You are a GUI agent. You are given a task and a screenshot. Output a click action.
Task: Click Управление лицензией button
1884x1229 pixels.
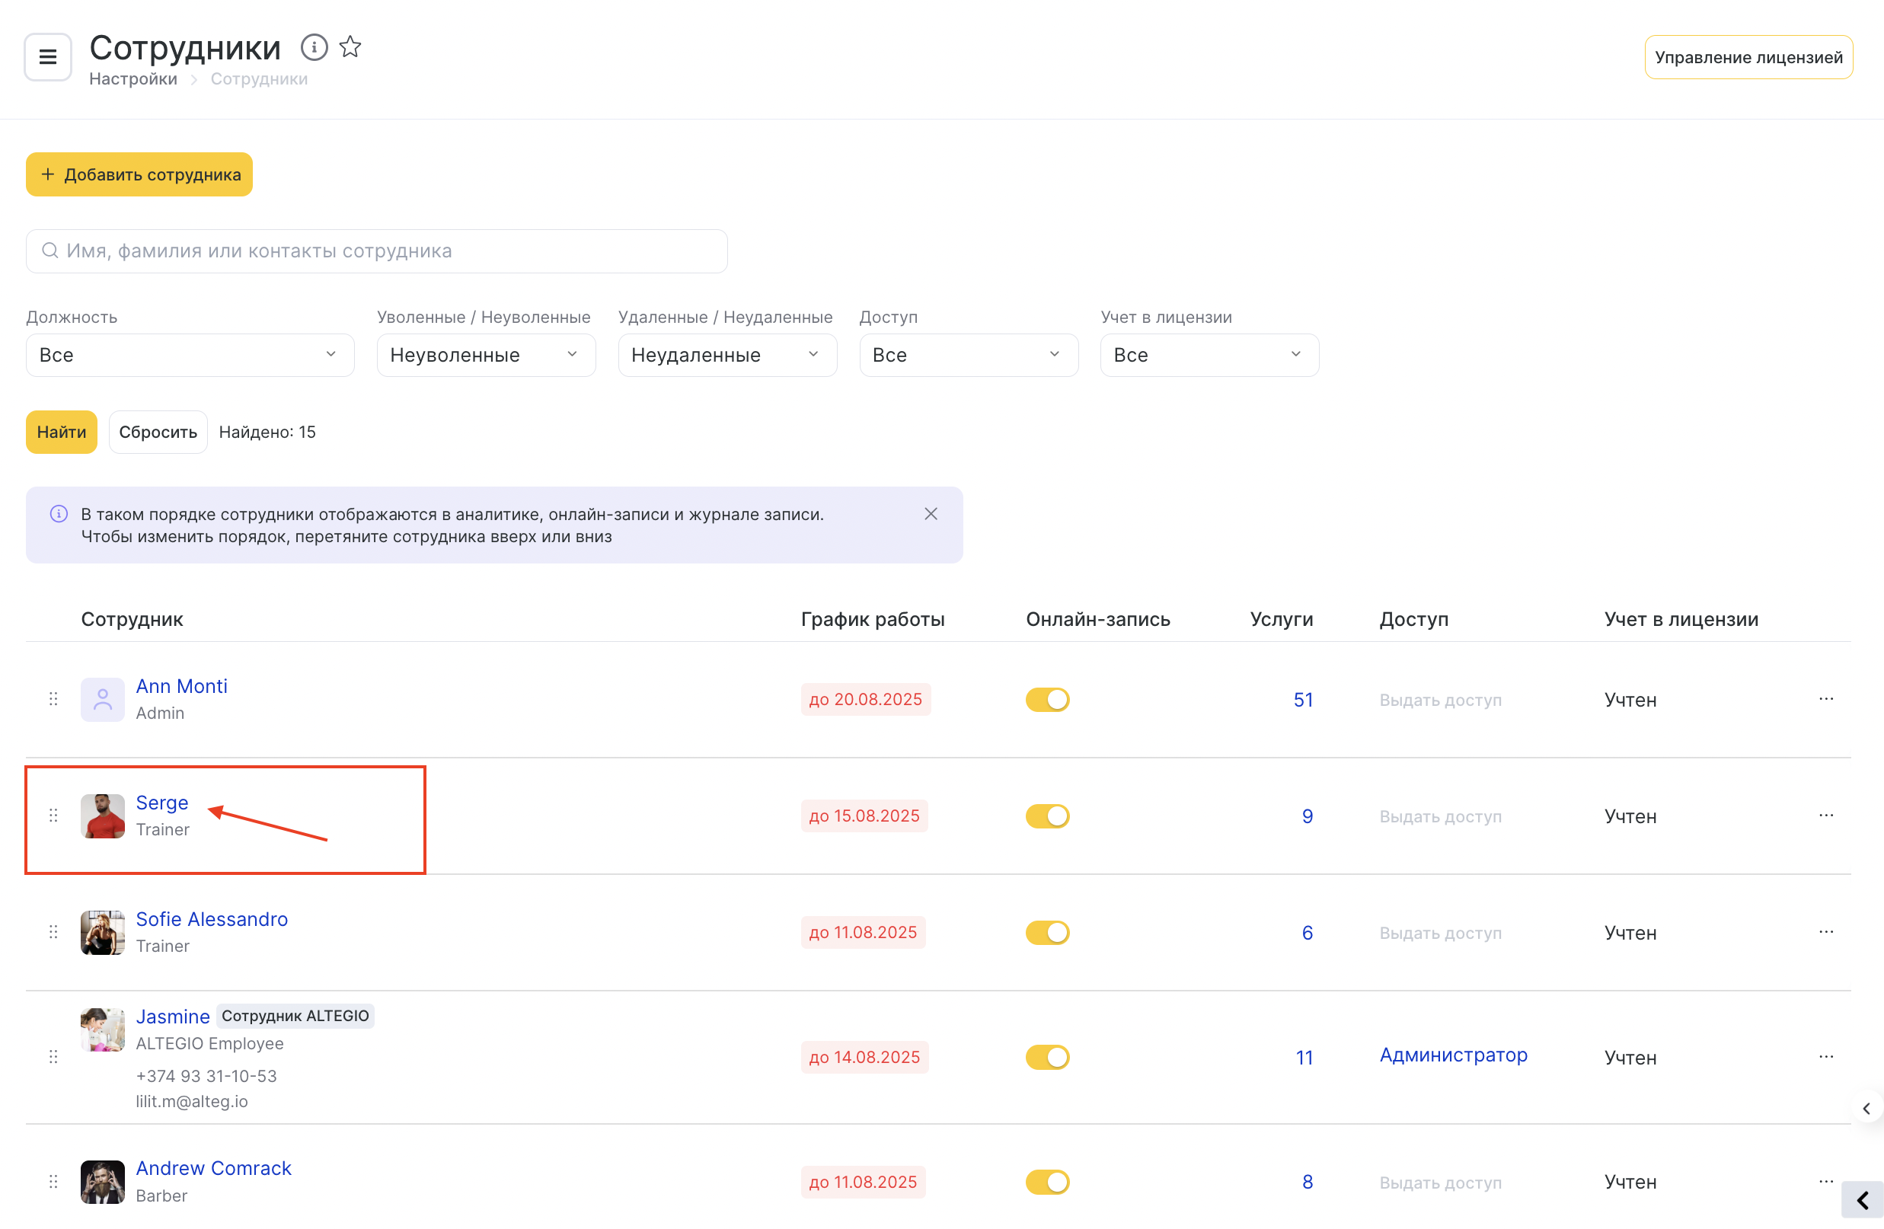point(1748,57)
